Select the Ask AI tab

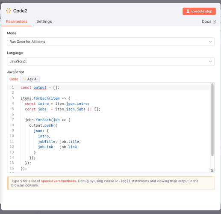click(x=30, y=79)
